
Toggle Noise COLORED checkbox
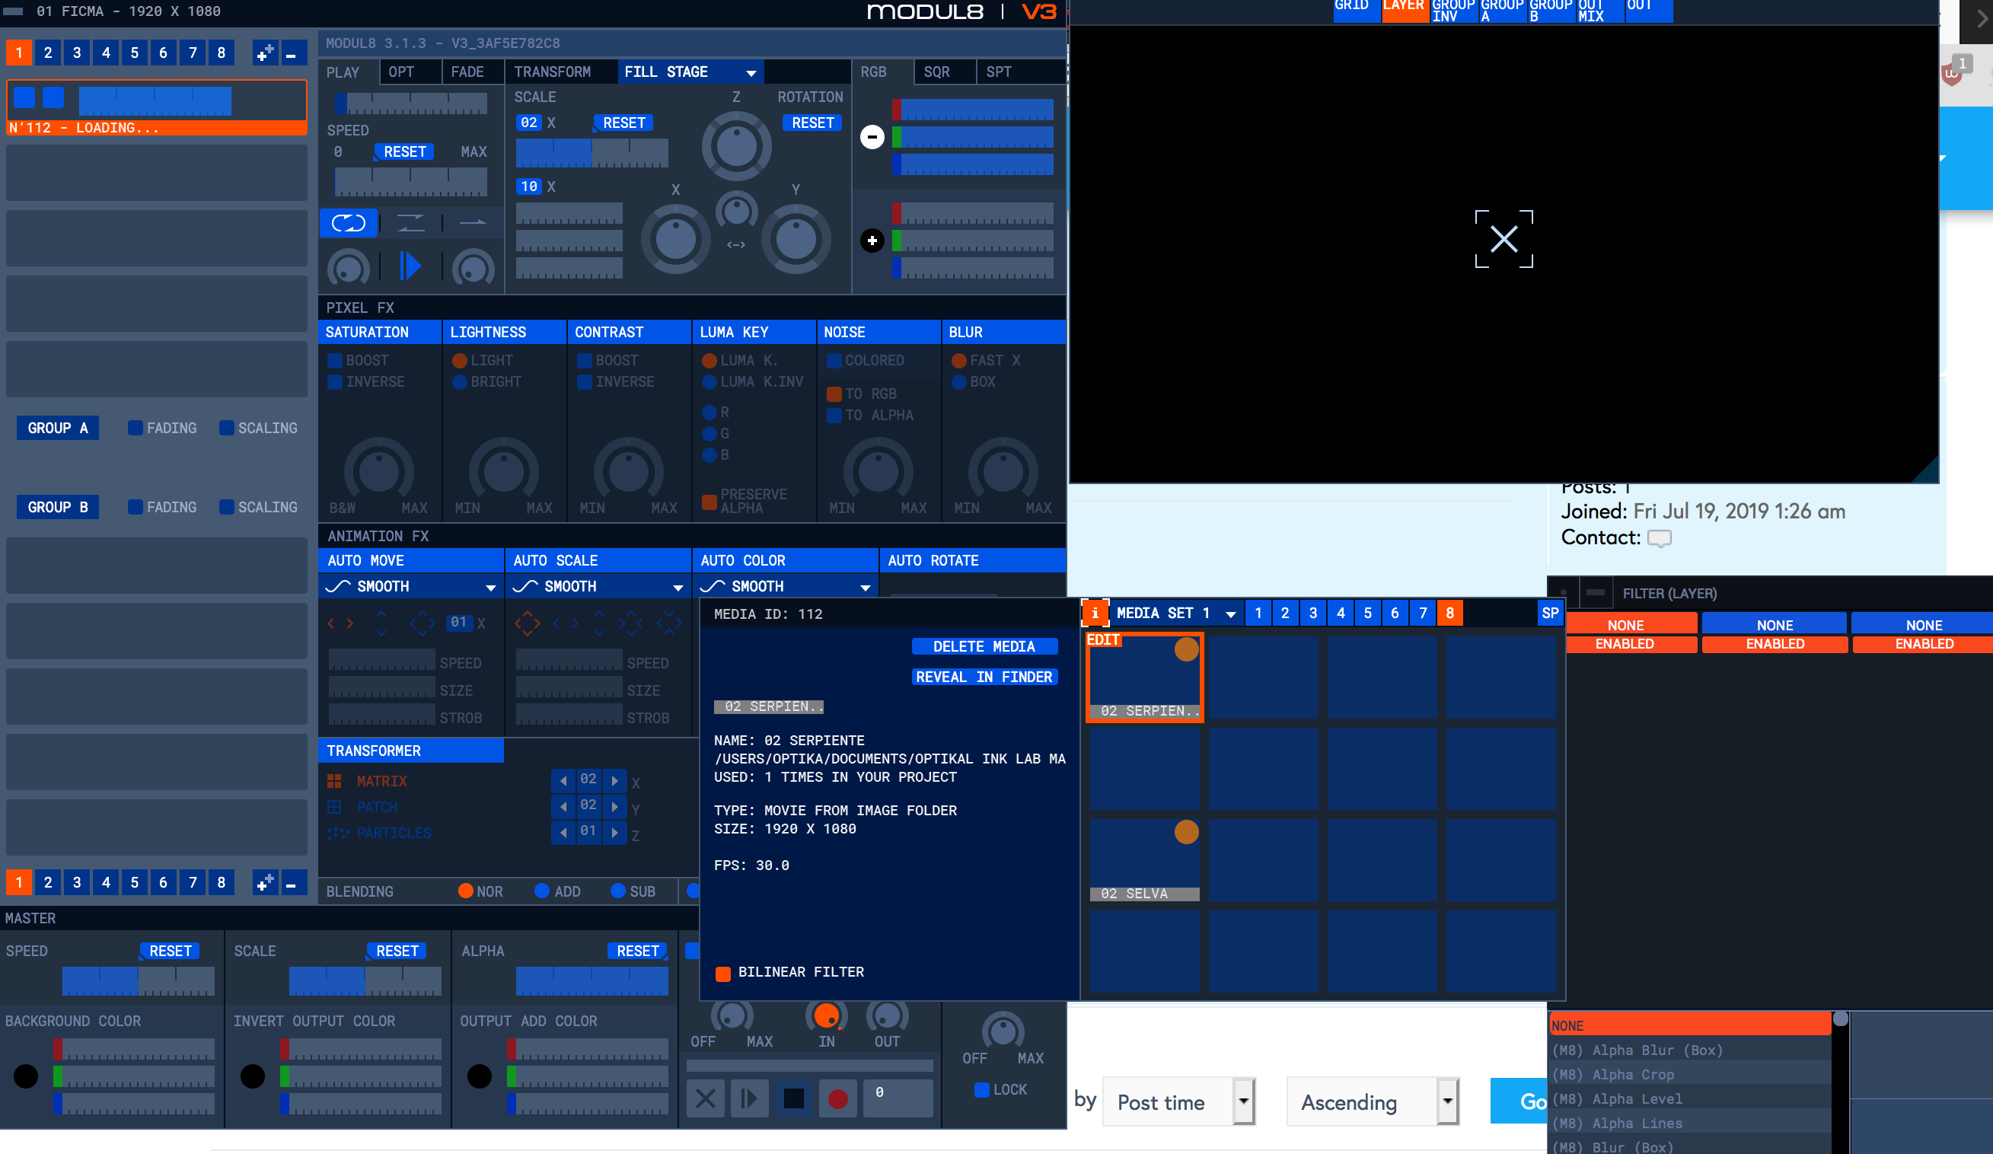834,361
